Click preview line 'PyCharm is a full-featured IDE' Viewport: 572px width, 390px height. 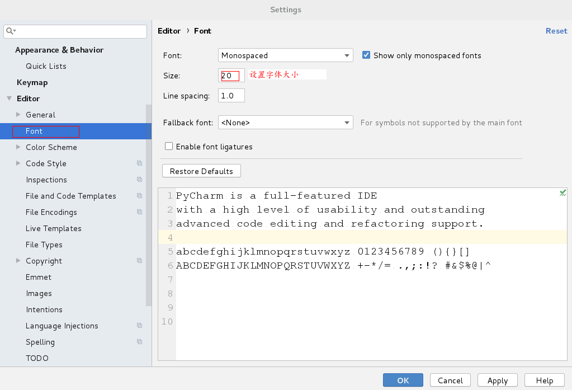click(x=277, y=196)
